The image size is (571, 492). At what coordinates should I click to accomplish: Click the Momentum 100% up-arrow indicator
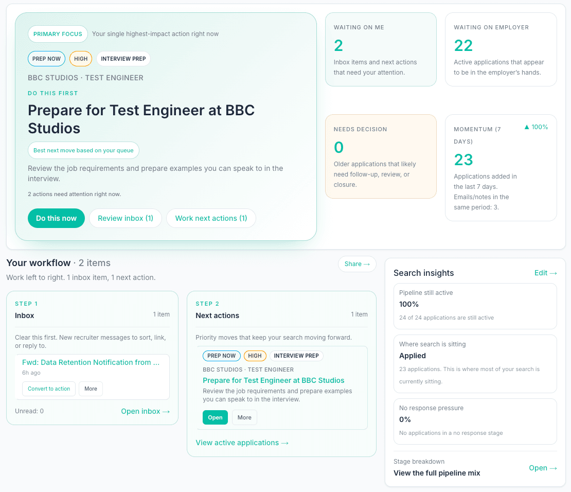(x=536, y=127)
